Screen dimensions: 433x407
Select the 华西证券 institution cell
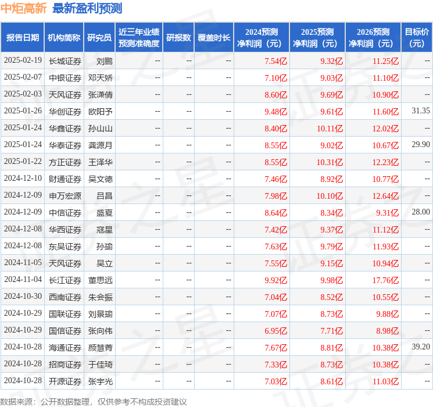click(65, 230)
